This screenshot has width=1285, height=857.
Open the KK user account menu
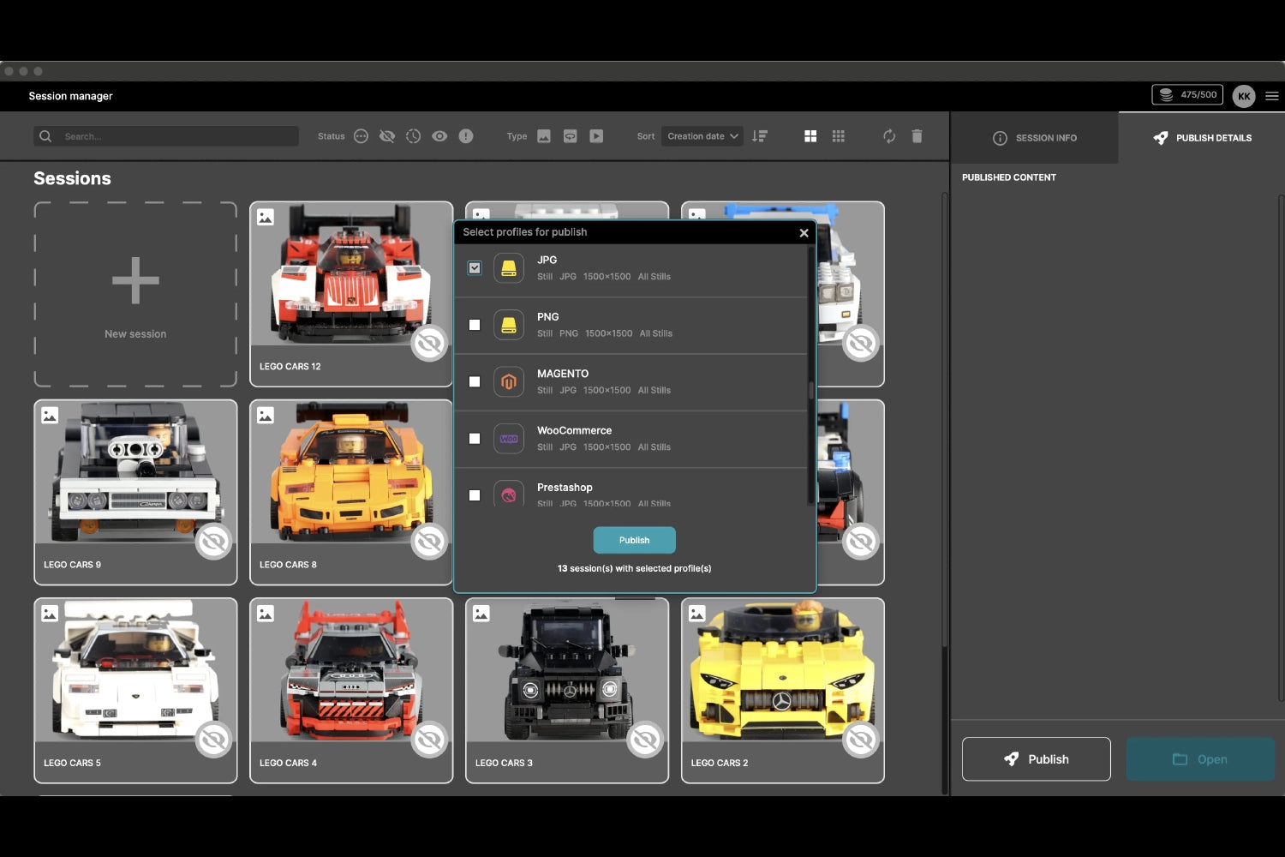[1244, 96]
